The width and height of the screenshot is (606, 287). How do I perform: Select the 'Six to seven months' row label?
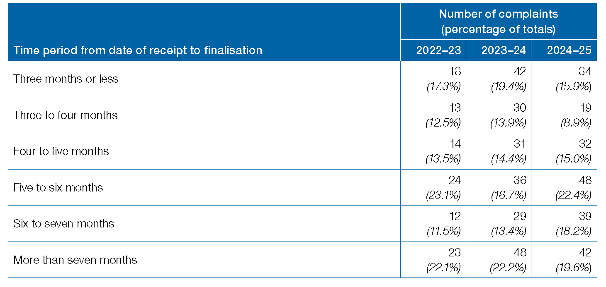coord(63,224)
